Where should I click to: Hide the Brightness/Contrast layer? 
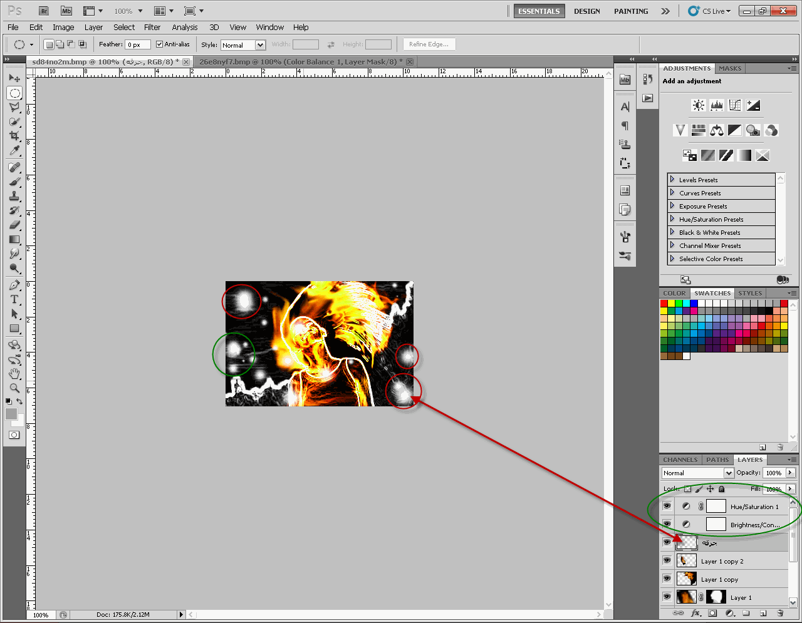667,524
